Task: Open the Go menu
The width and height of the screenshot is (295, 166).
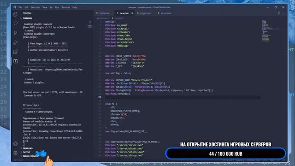Action: coord(51,7)
